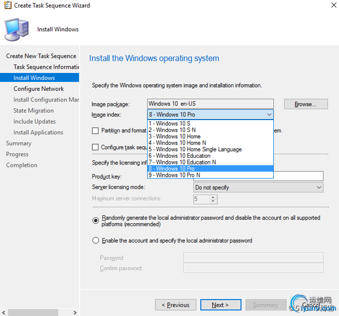The width and height of the screenshot is (339, 316).
Task: Open Create New Task Sequence step
Action: (41, 56)
